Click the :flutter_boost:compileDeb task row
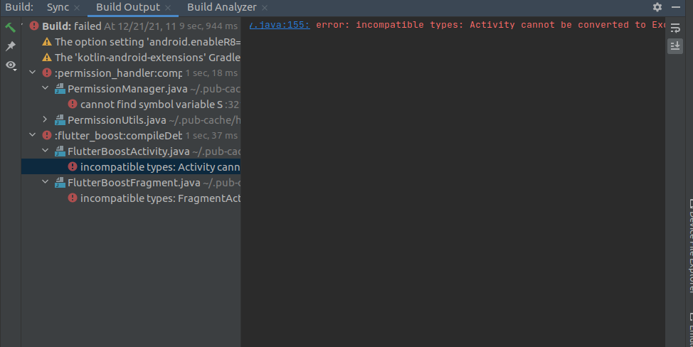693x347 pixels. (x=131, y=136)
